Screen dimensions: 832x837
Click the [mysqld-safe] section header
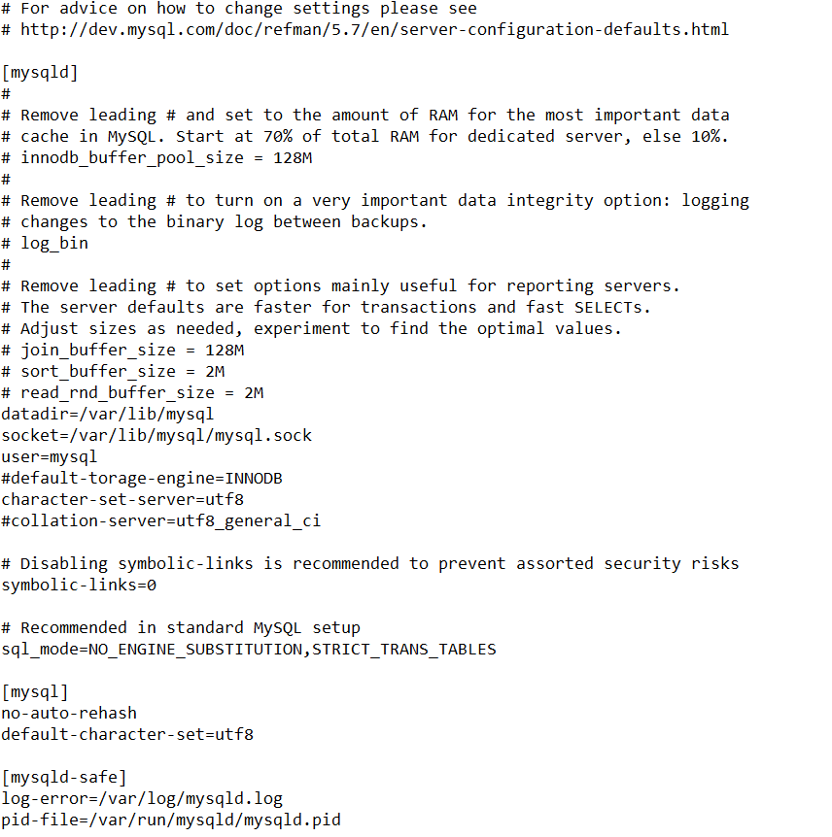64,777
